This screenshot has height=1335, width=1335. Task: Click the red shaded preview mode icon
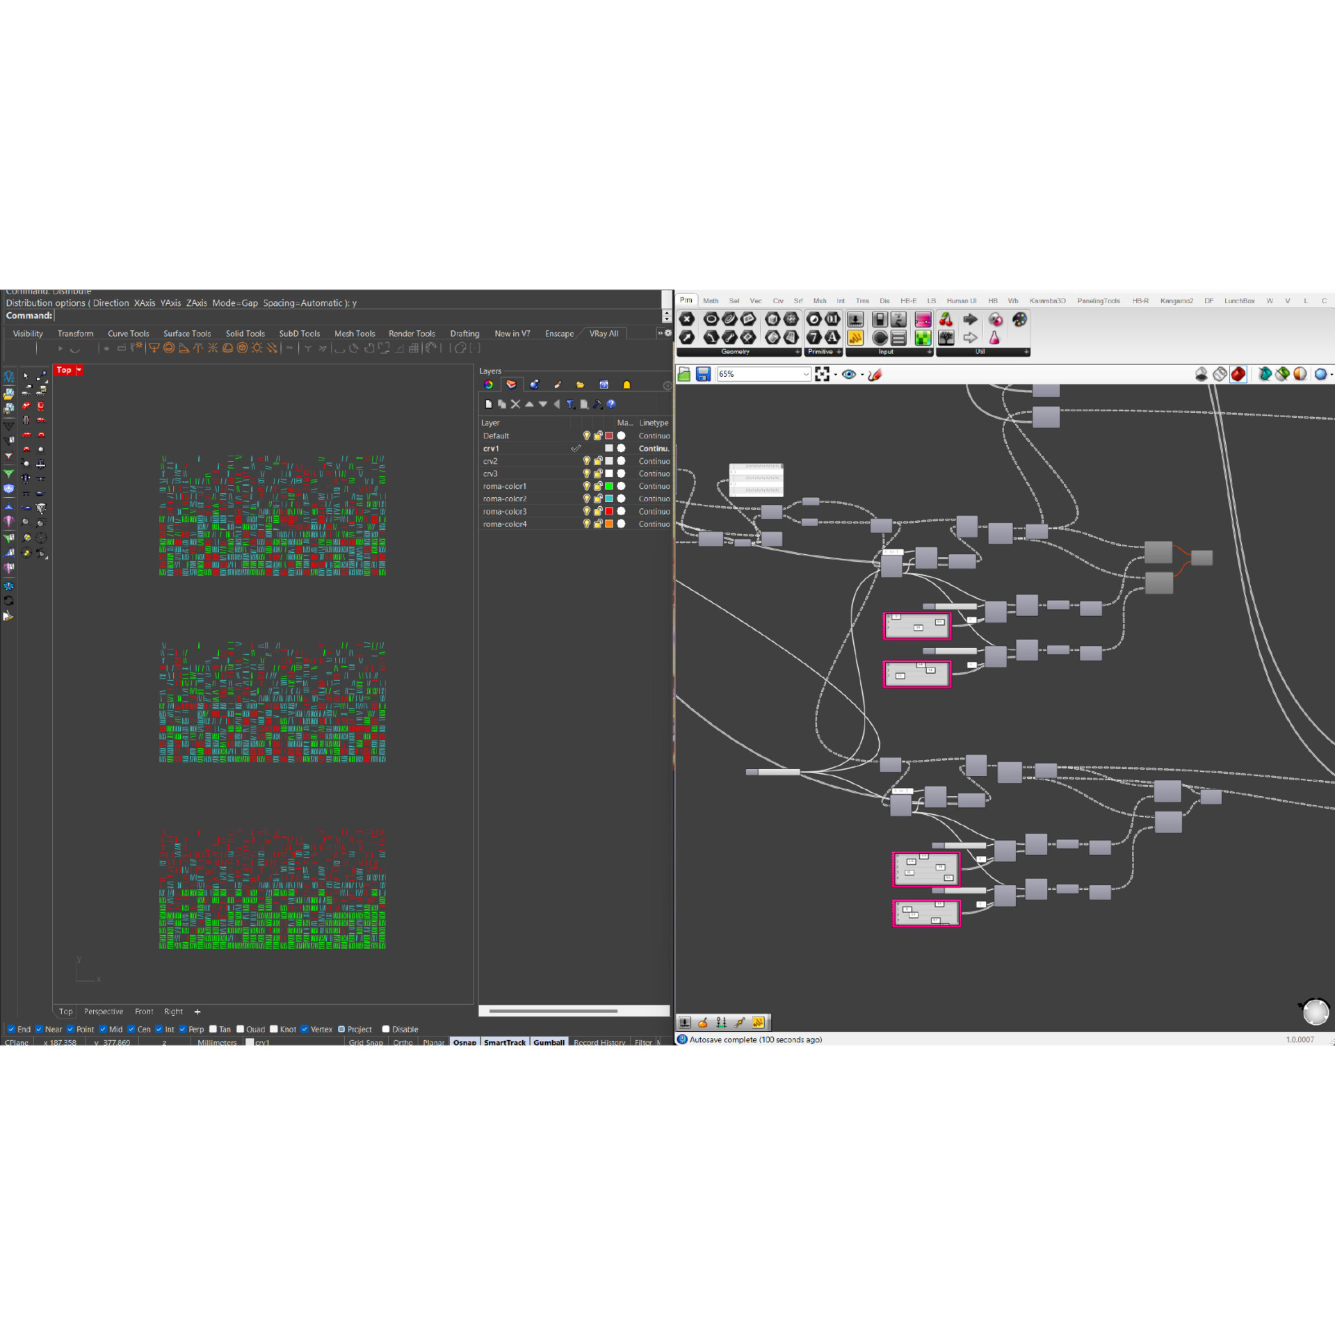pos(1238,374)
